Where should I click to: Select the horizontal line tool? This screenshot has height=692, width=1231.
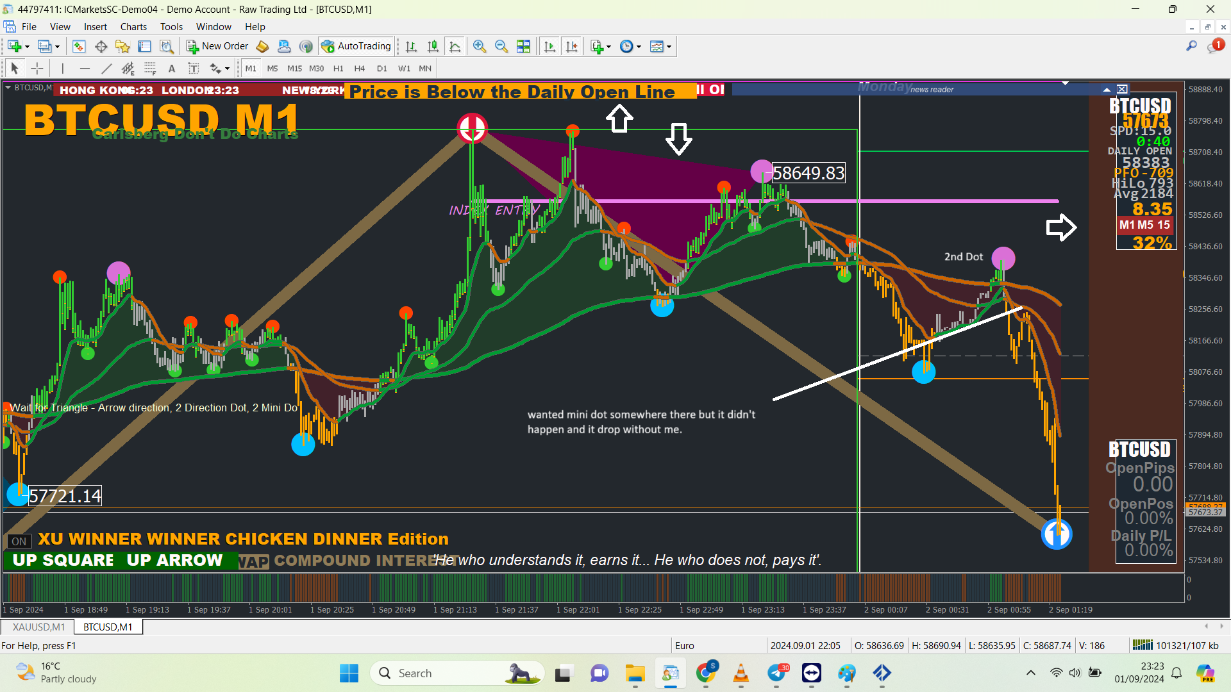pyautogui.click(x=85, y=69)
